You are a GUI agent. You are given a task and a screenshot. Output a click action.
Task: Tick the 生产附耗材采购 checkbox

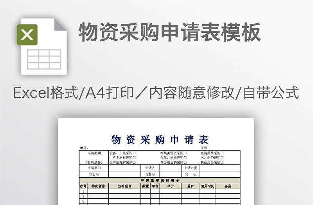[x=134, y=162]
